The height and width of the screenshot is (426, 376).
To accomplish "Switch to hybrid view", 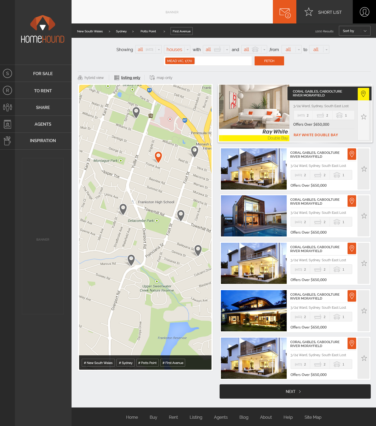I will point(91,78).
